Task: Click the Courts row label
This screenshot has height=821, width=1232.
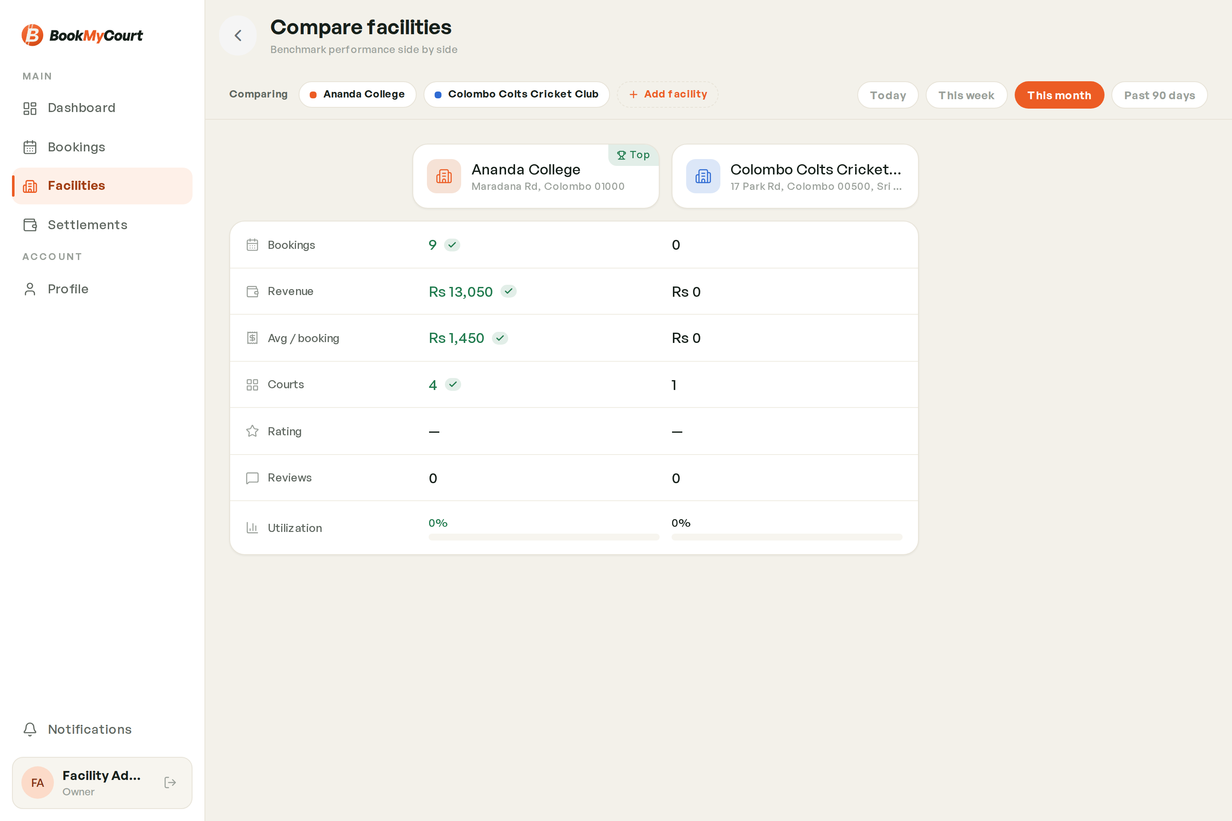Action: (x=286, y=384)
